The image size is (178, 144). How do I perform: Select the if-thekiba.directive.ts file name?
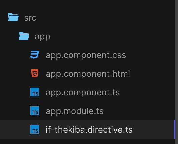pos(89,130)
